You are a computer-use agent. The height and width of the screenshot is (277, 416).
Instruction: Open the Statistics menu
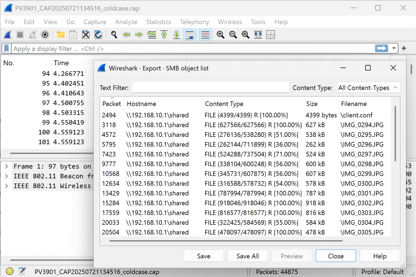click(159, 22)
